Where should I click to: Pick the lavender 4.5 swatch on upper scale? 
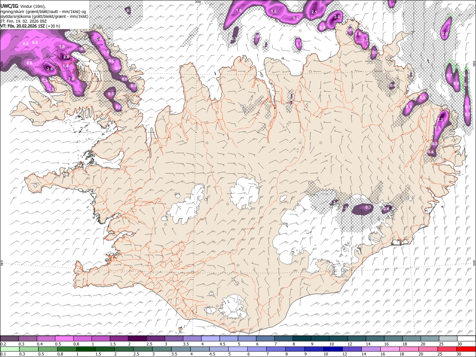229,339
